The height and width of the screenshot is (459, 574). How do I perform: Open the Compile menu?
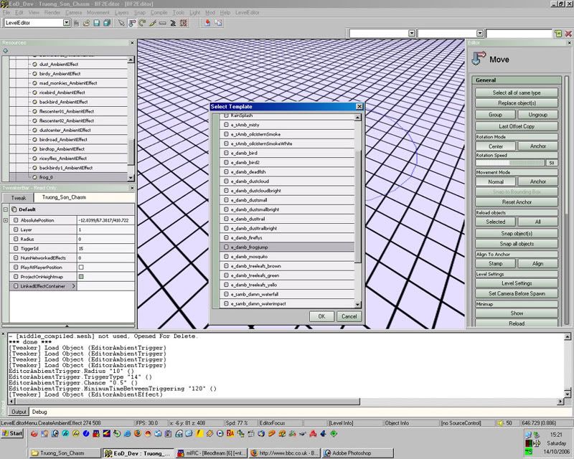point(159,12)
